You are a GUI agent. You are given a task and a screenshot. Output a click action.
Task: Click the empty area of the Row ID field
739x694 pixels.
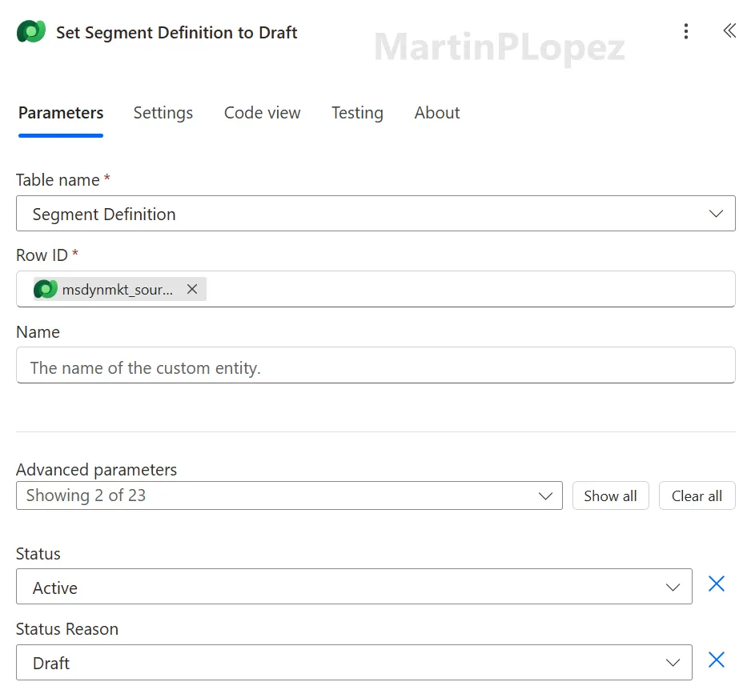[469, 289]
